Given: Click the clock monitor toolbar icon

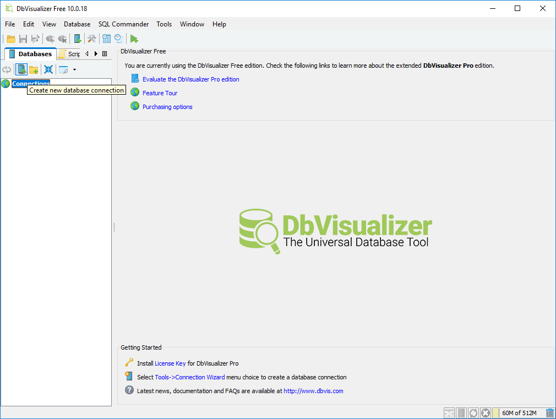Looking at the screenshot, I should click(x=119, y=39).
